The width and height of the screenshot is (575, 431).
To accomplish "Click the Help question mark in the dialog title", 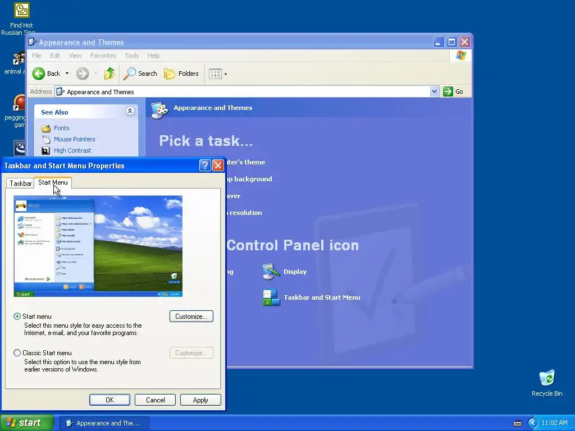I will (205, 166).
